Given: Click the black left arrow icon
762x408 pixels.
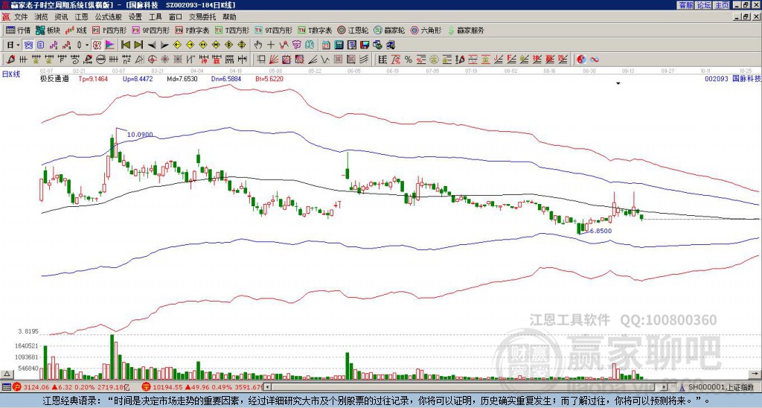Looking at the screenshot, I should [x=152, y=45].
